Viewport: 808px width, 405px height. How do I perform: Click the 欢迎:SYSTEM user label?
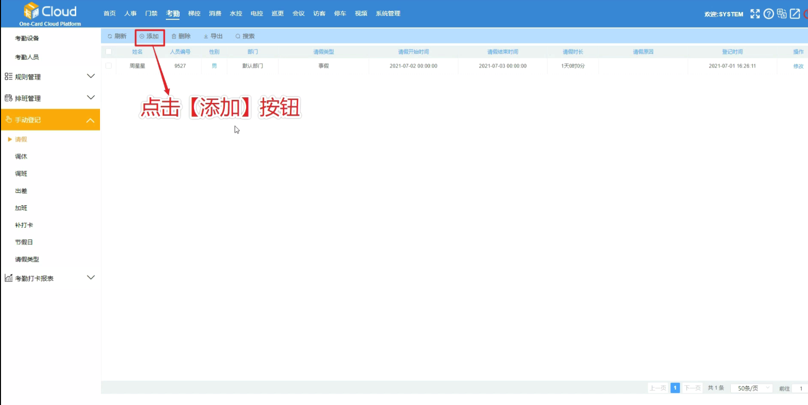(x=724, y=14)
